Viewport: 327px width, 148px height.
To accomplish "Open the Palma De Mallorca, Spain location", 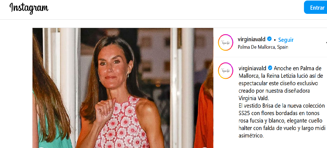I will point(263,47).
